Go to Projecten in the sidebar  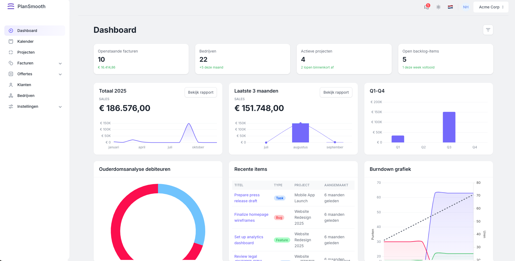tap(26, 52)
